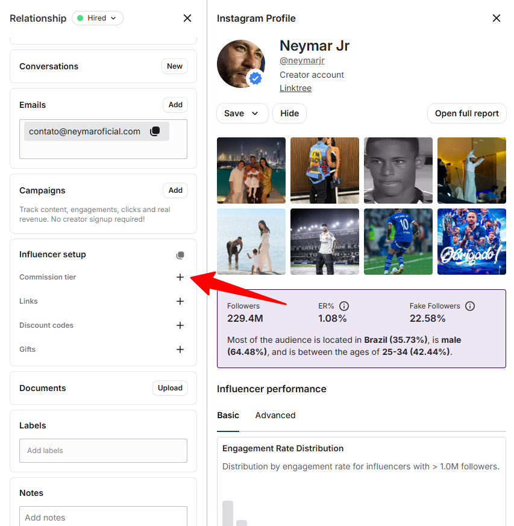Click the 229.4M followers value

pos(245,318)
